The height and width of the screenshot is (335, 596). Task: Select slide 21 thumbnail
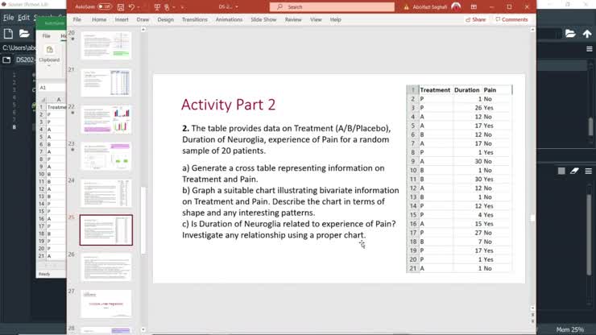click(x=106, y=82)
